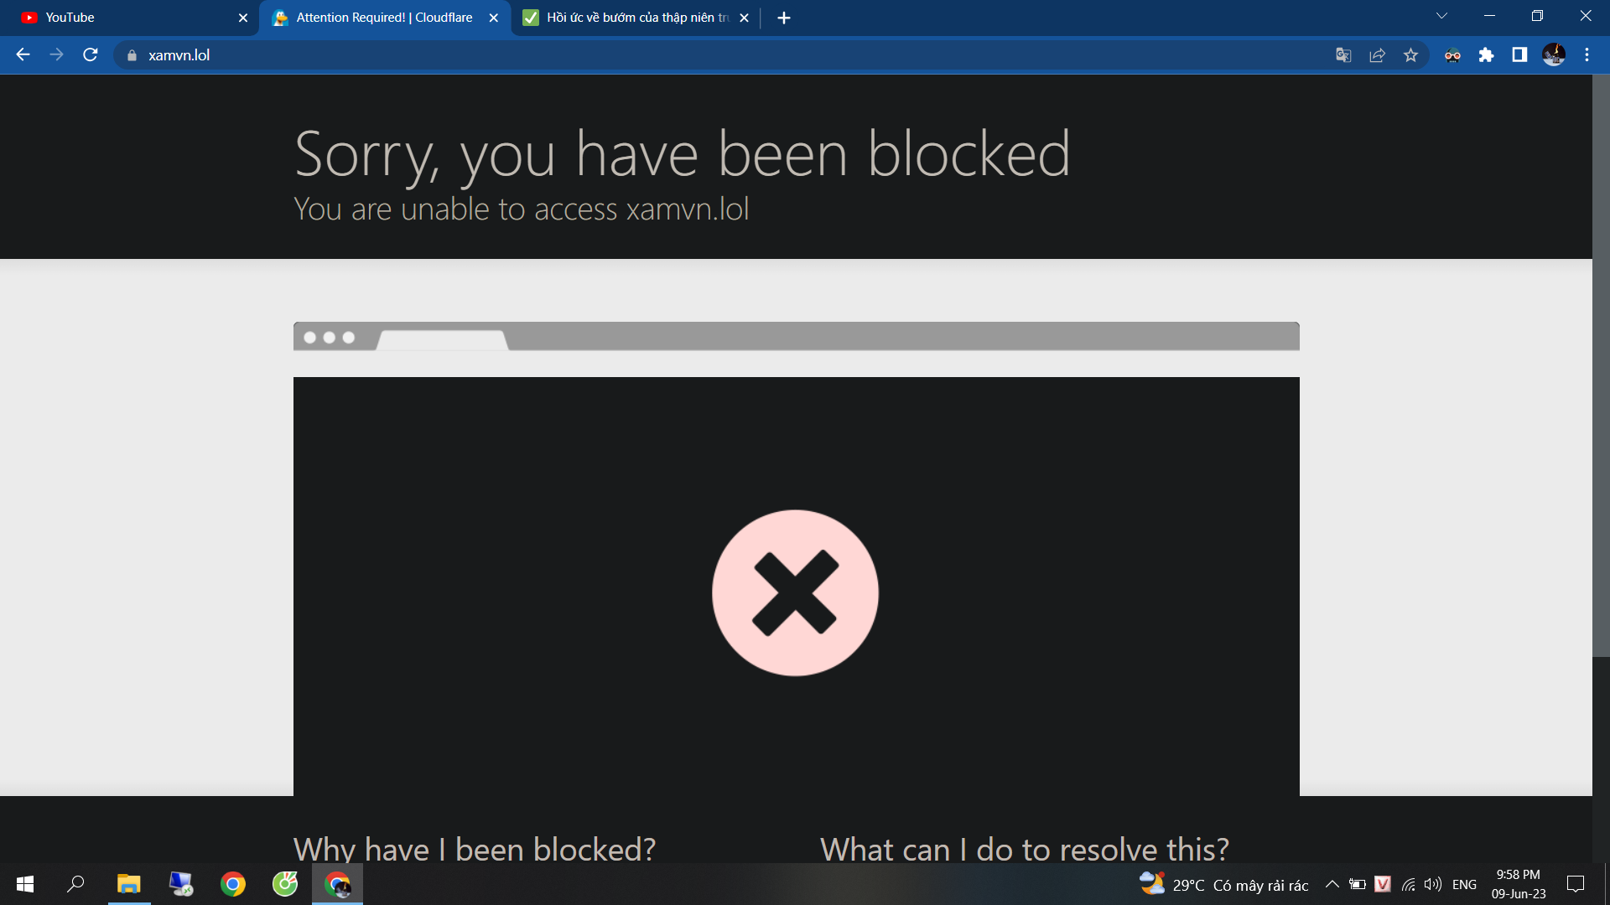1610x905 pixels.
Task: Show hidden system tray icons
Action: point(1332,884)
